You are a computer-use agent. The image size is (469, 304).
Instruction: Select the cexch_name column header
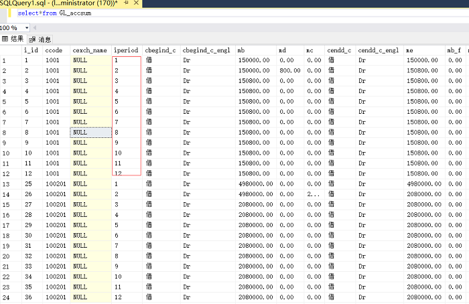click(x=90, y=50)
